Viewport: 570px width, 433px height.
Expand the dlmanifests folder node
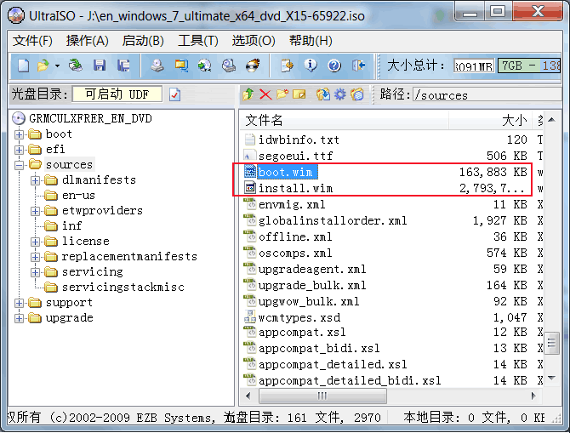(x=35, y=180)
